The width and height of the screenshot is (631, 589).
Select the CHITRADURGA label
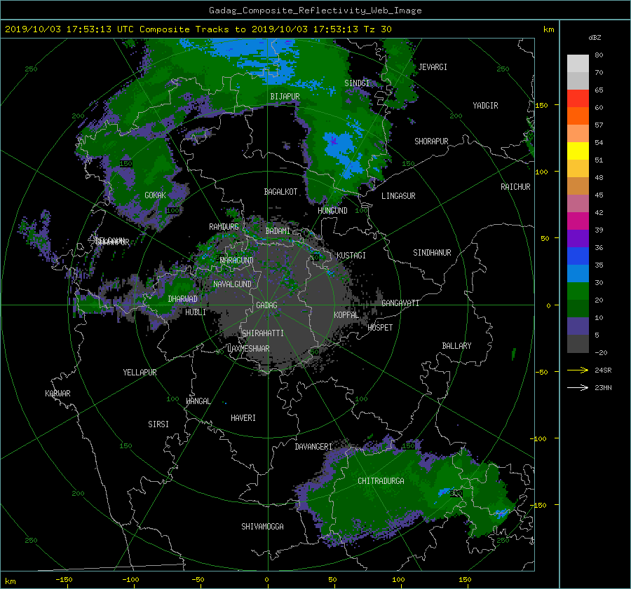[381, 481]
